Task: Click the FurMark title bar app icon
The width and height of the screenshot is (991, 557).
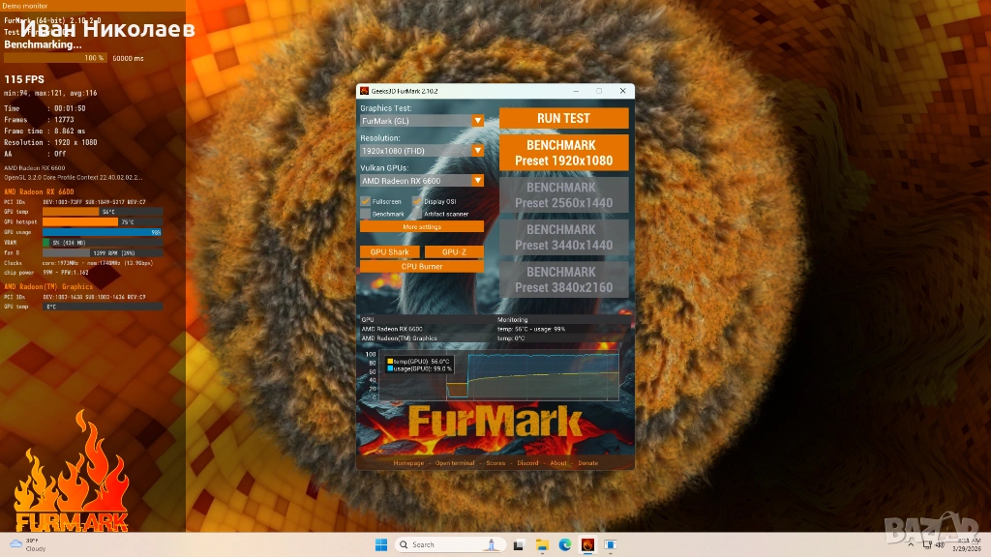Action: [364, 91]
